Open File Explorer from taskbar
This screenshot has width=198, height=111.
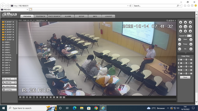tap(82, 108)
